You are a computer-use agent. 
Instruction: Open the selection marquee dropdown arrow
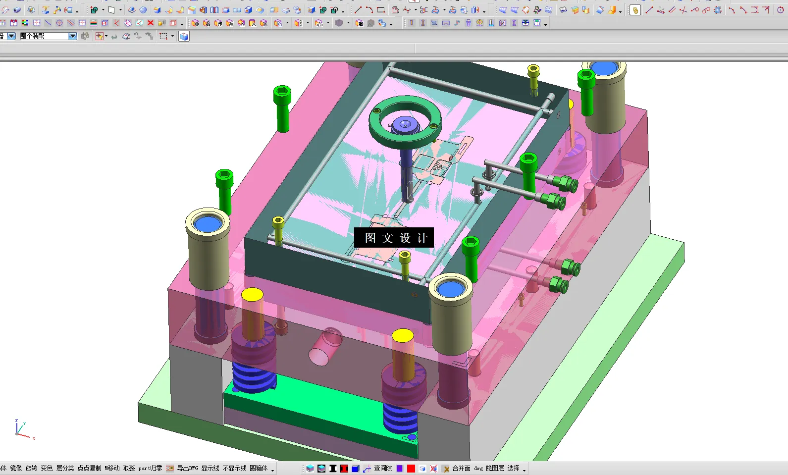(x=172, y=36)
